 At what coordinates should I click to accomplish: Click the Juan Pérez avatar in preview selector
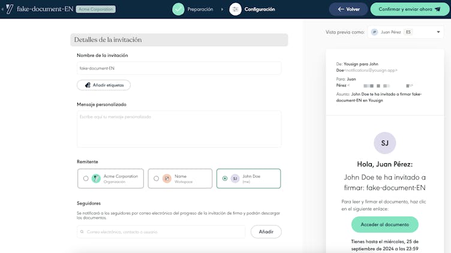pos(374,32)
